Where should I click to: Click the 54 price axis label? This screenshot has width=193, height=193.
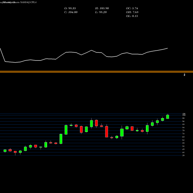(x=183, y=146)
